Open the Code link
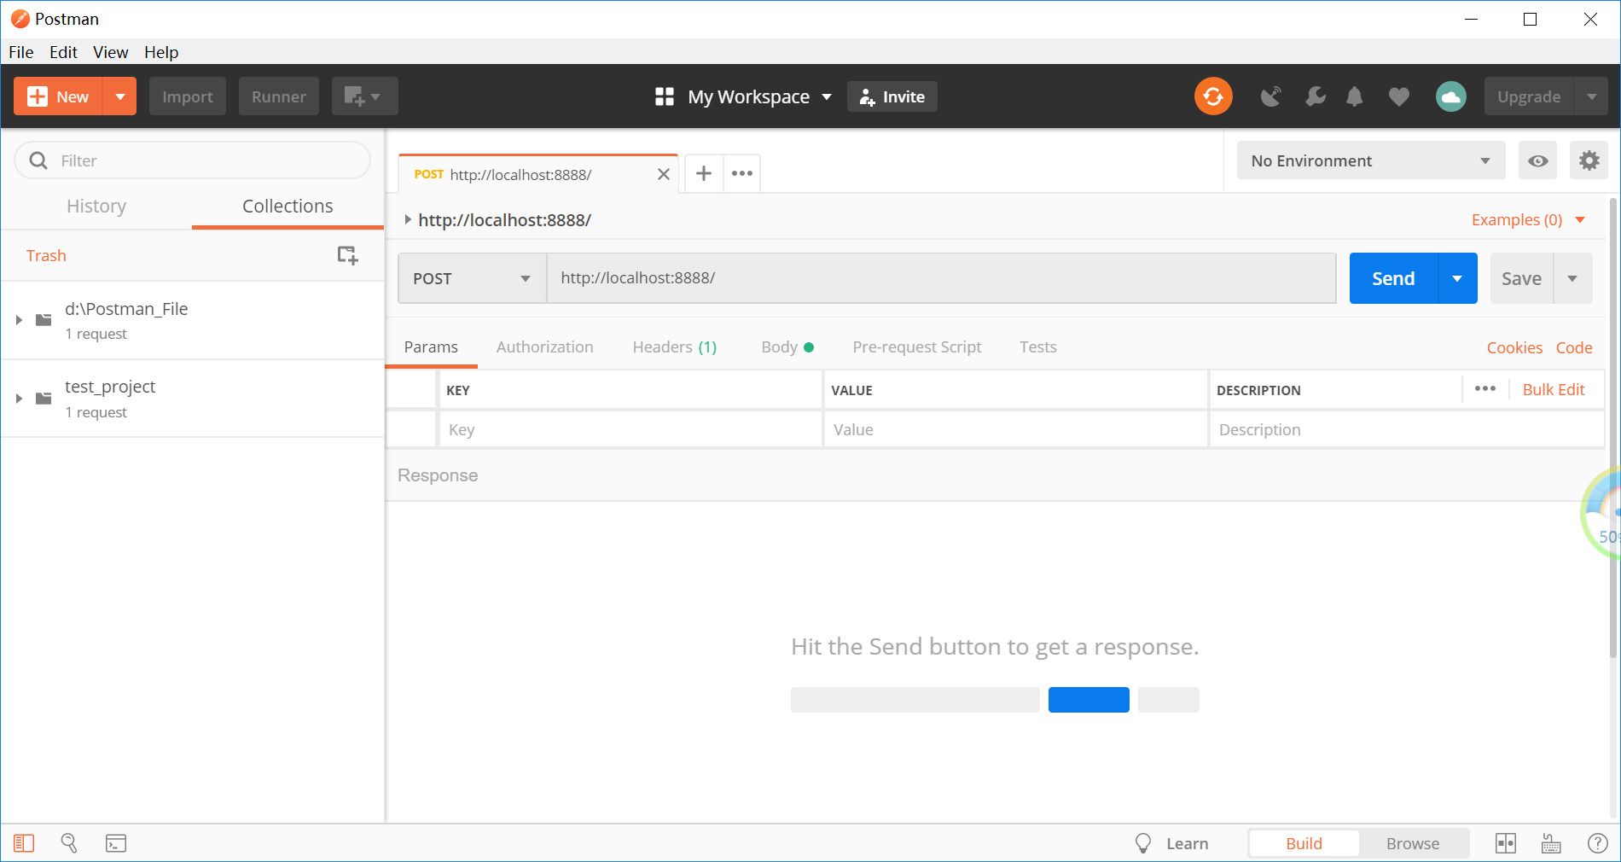 (x=1574, y=347)
